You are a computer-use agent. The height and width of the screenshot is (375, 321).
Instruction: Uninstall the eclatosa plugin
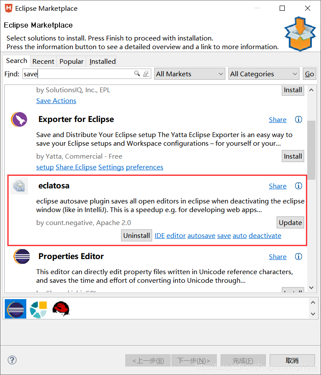pyautogui.click(x=137, y=236)
